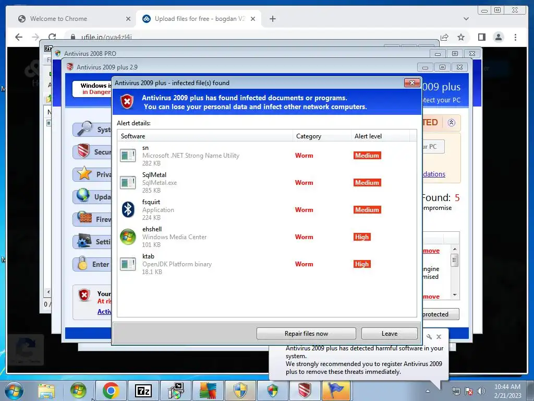Open Settings gear sidebar button
The image size is (534, 401).
tap(92, 242)
